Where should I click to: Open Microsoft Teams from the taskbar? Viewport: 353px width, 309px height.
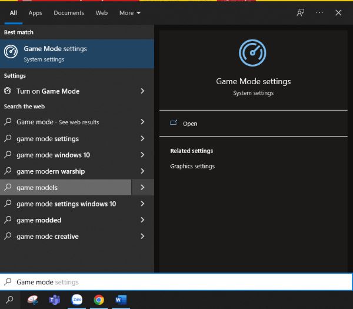tap(55, 300)
